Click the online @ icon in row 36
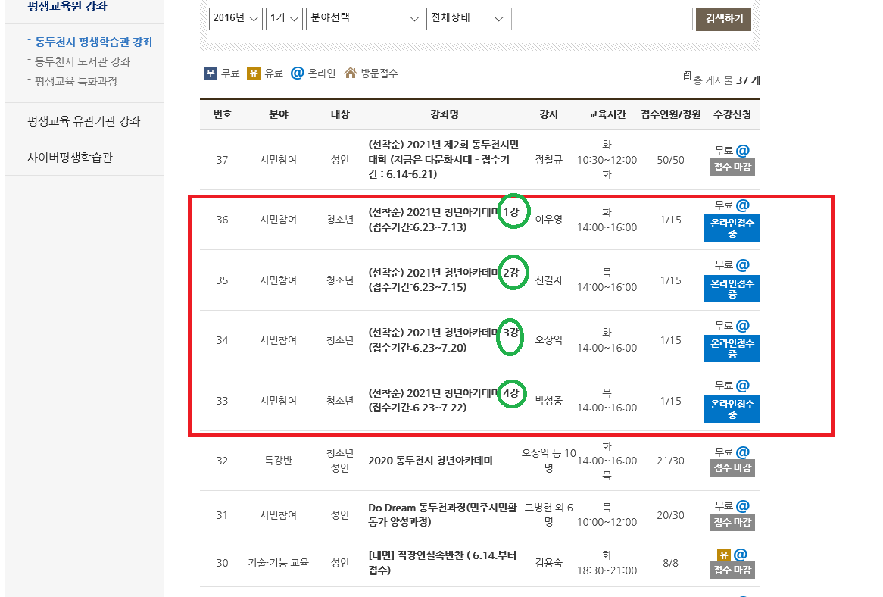883x597 pixels. pyautogui.click(x=743, y=205)
